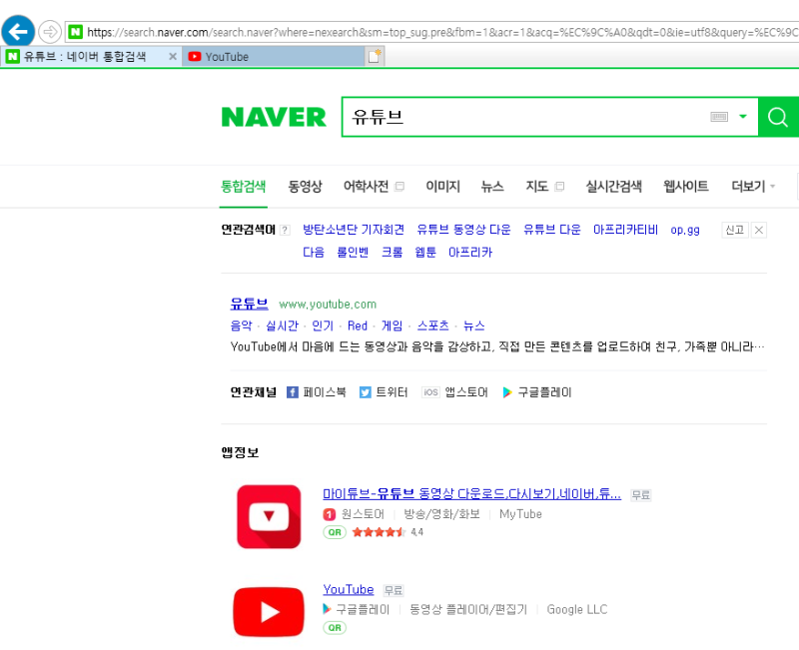Select the 통합검색 tab
Image resolution: width=799 pixels, height=650 pixels.
pos(243,187)
